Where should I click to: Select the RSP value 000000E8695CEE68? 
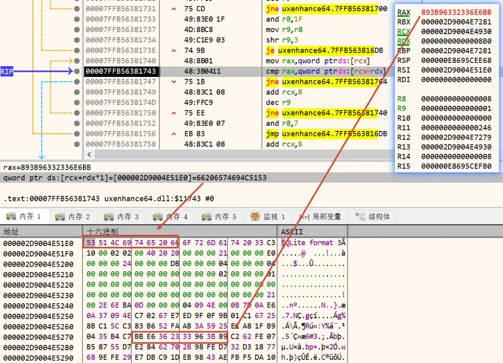pos(456,61)
